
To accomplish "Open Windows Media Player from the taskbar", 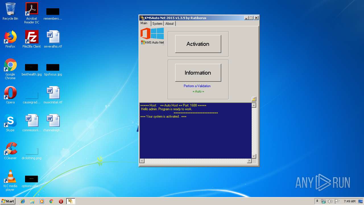I will [x=42, y=201].
